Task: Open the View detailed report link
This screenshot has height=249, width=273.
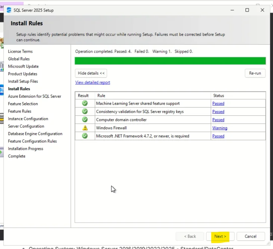Action: pyautogui.click(x=92, y=82)
